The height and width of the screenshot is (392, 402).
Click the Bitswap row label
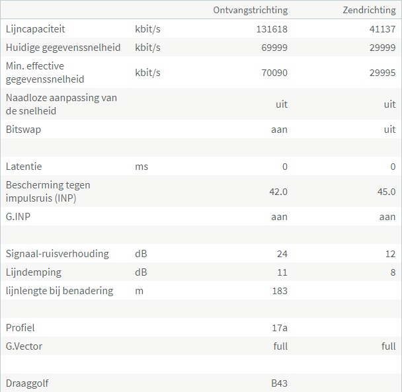[x=24, y=130]
